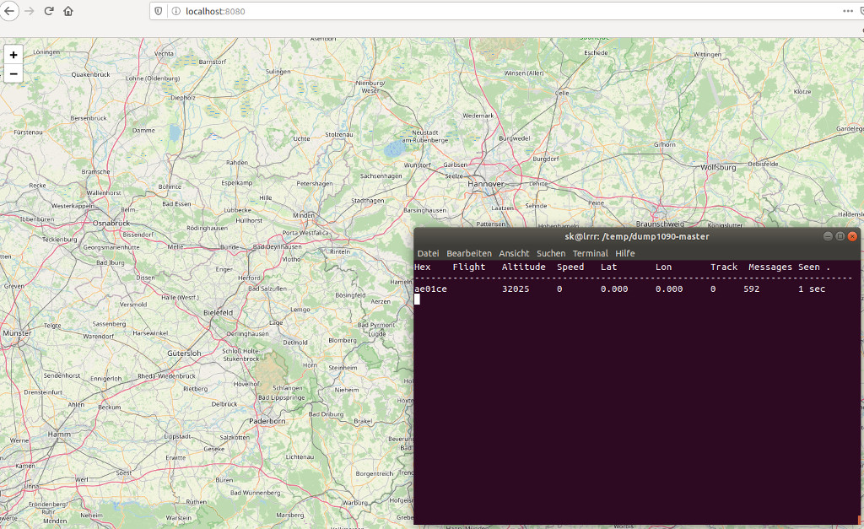
Task: Click messages count 592
Action: (751, 289)
